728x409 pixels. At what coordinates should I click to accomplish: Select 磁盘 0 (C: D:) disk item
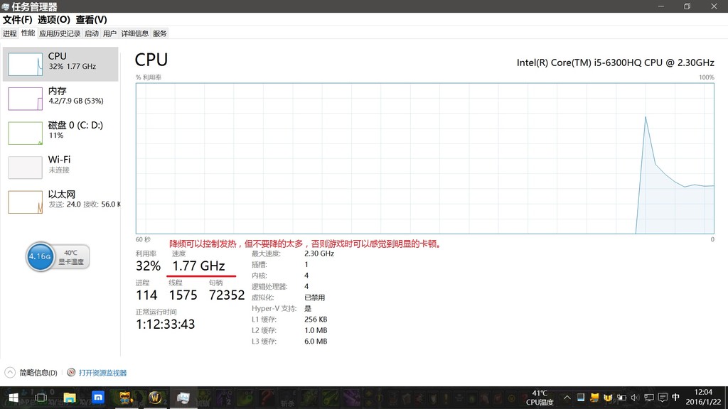(26, 132)
